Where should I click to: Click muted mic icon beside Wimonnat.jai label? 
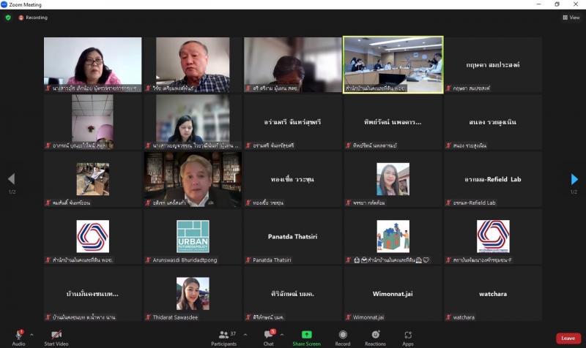[x=349, y=317]
